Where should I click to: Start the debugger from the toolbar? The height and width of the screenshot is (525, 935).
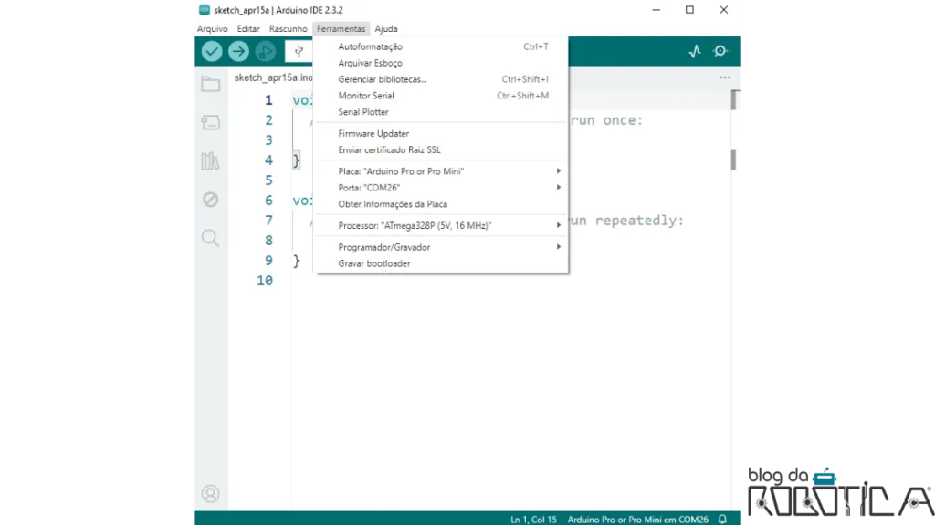pyautogui.click(x=266, y=51)
